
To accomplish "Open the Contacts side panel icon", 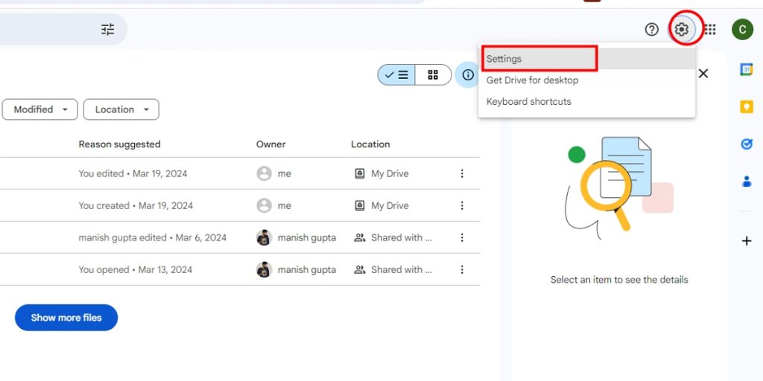I will [747, 182].
